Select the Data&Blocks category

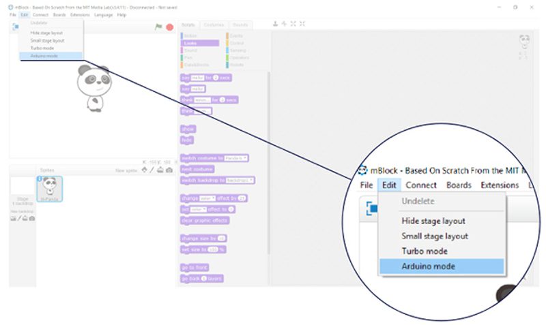pos(199,65)
